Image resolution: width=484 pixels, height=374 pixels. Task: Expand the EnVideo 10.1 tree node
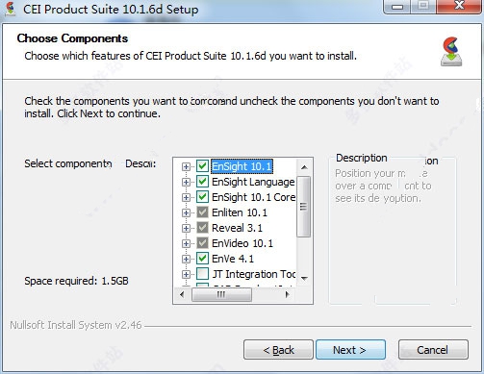186,243
